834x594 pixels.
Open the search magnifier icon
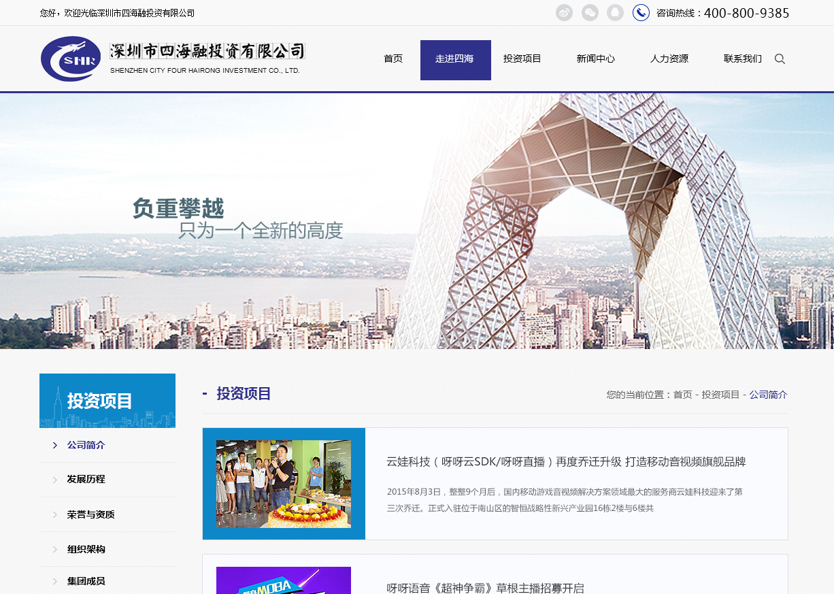(x=780, y=59)
